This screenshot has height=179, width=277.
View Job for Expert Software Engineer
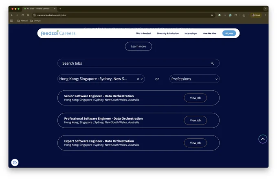click(195, 143)
